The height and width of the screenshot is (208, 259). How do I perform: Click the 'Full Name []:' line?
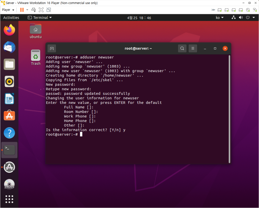(x=79, y=107)
